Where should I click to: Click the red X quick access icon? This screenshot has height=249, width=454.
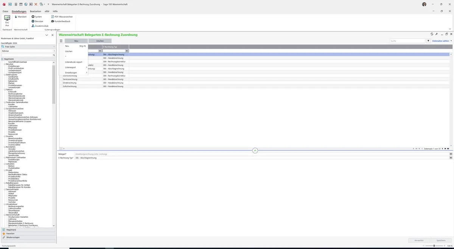pos(36,4)
